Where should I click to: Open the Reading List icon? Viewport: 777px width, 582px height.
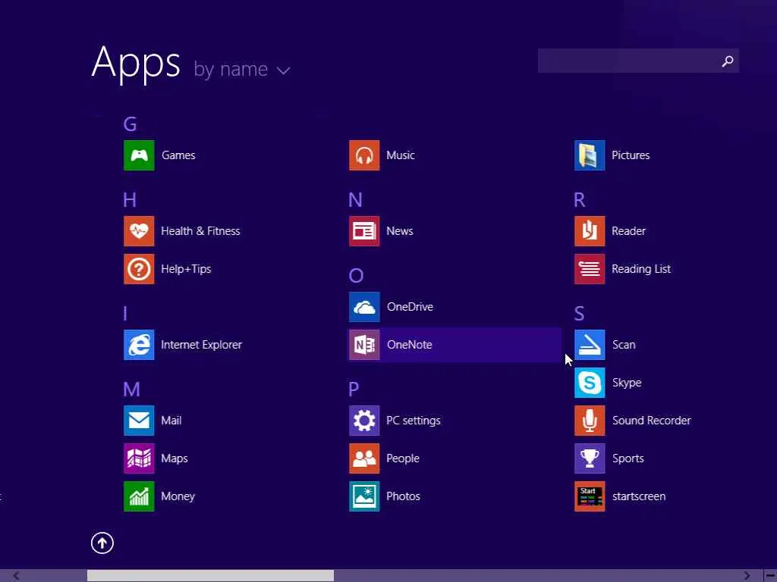point(590,269)
